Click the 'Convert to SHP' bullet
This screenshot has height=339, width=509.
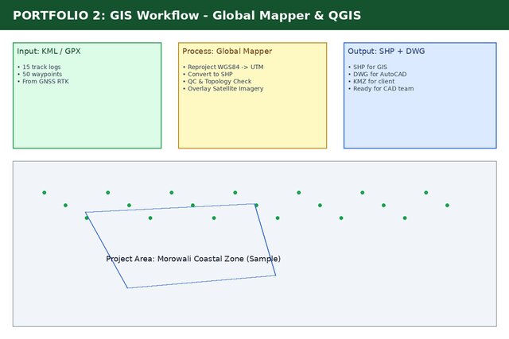[x=208, y=74]
